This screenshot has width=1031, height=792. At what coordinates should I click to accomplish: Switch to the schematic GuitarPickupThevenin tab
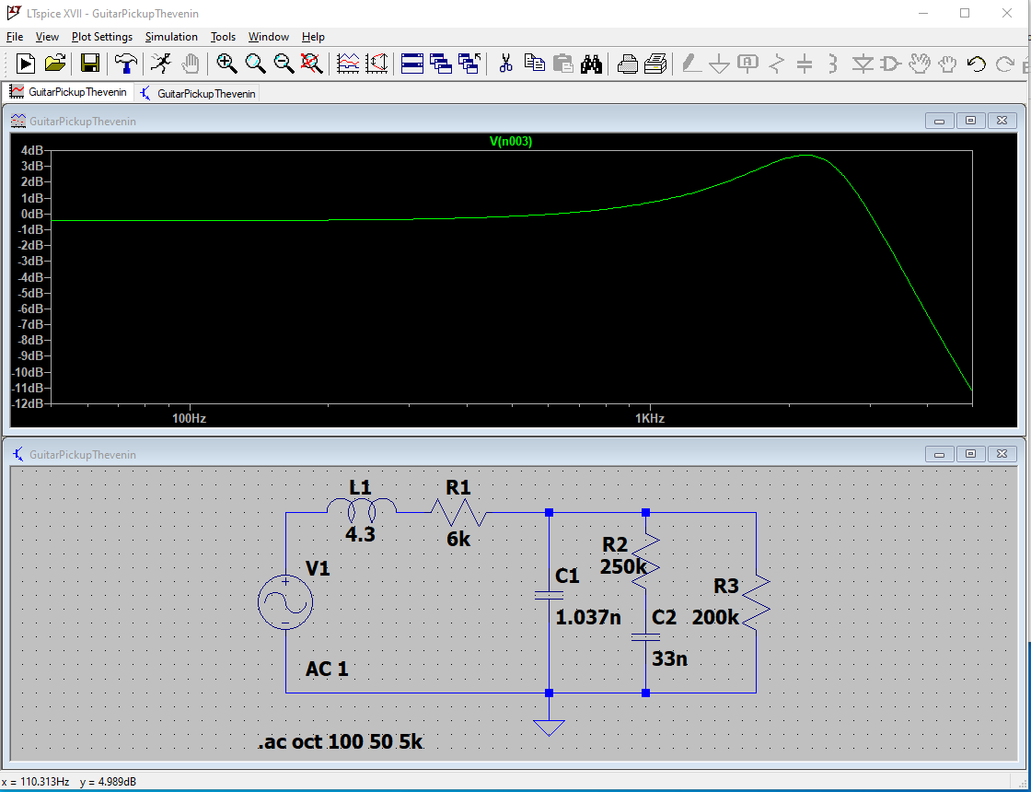point(197,93)
